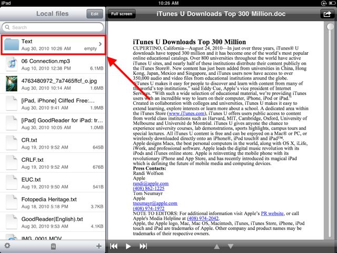Select '[iPad] GoodReader for iPad: tr...' row title

click(x=62, y=121)
